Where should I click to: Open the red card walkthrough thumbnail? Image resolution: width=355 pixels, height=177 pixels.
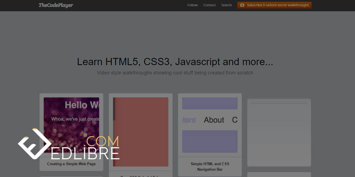click(141, 132)
